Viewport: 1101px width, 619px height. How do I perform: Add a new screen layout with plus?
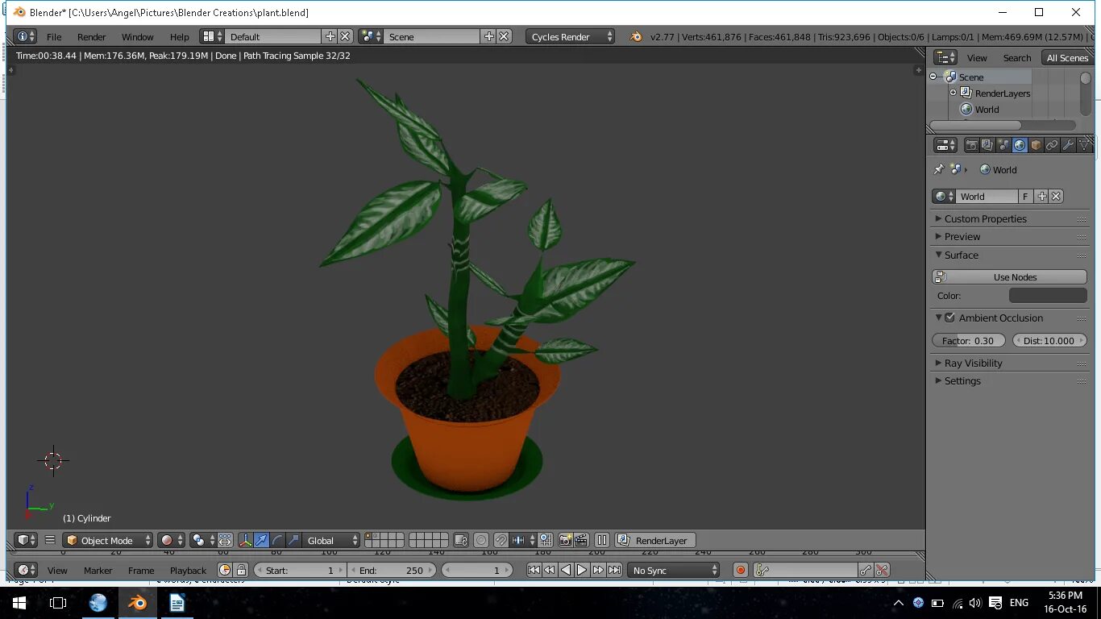point(330,36)
